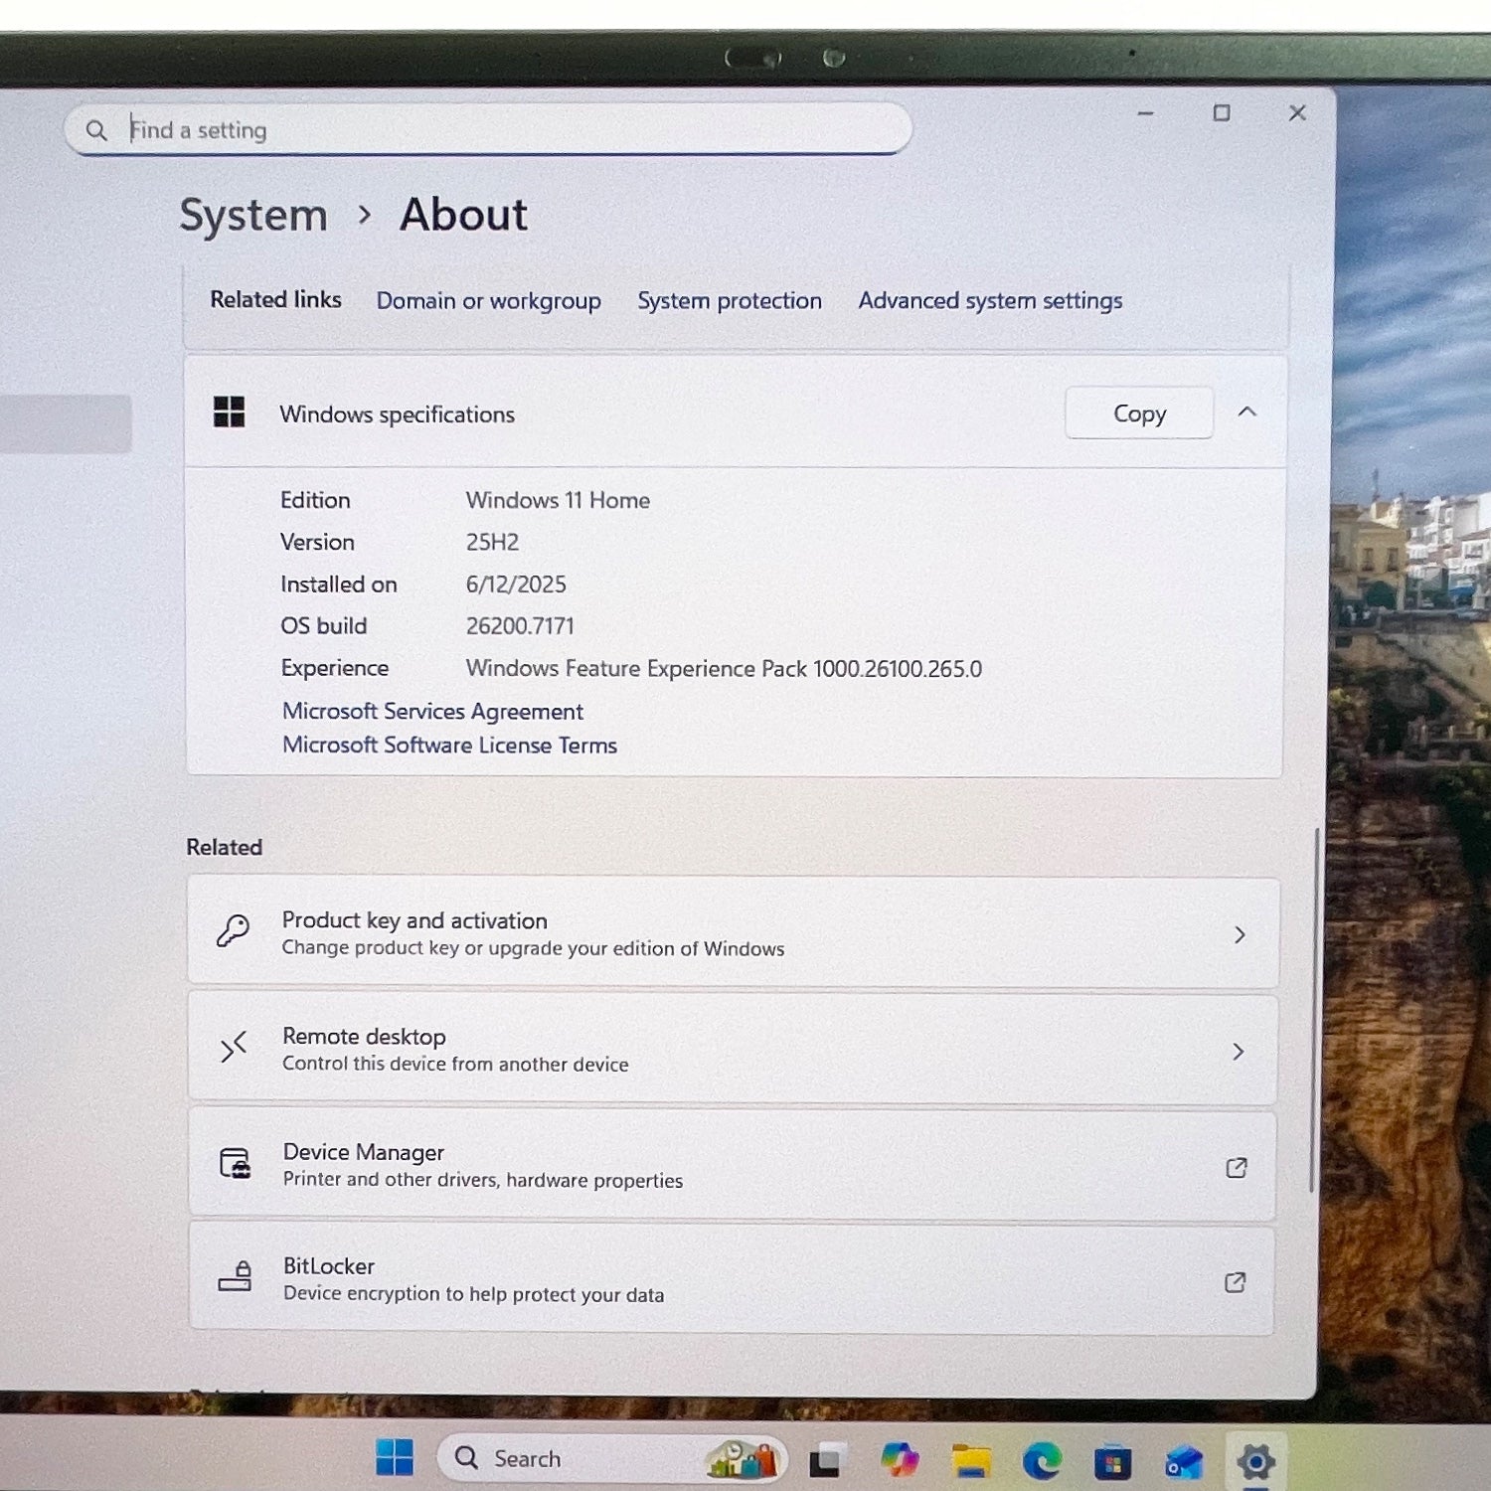
Task: Copy the Windows specifications
Action: [1139, 414]
